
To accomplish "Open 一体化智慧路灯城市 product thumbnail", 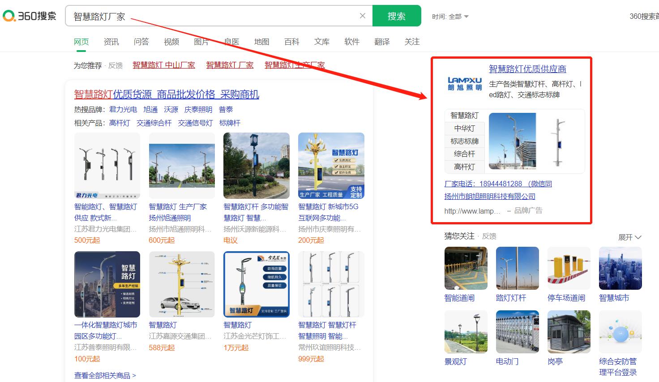I will (107, 284).
